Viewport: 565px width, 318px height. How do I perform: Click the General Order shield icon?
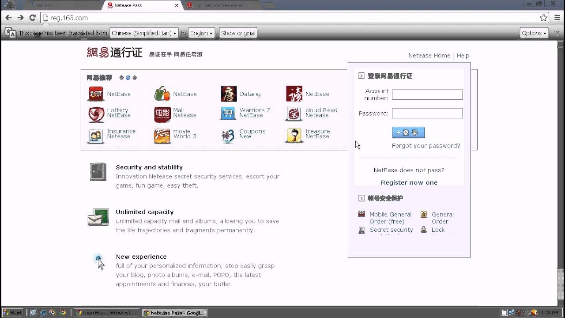tap(424, 214)
